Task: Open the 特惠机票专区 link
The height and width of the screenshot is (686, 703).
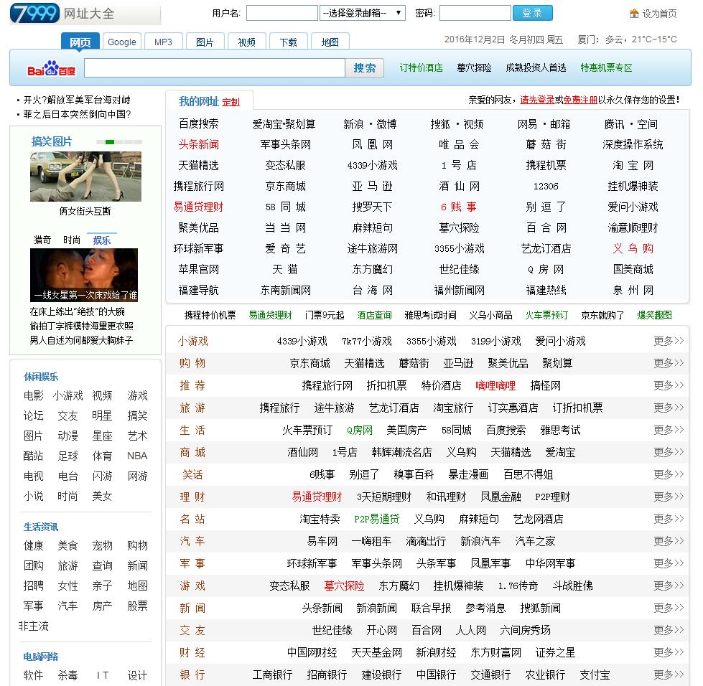Action: [606, 68]
